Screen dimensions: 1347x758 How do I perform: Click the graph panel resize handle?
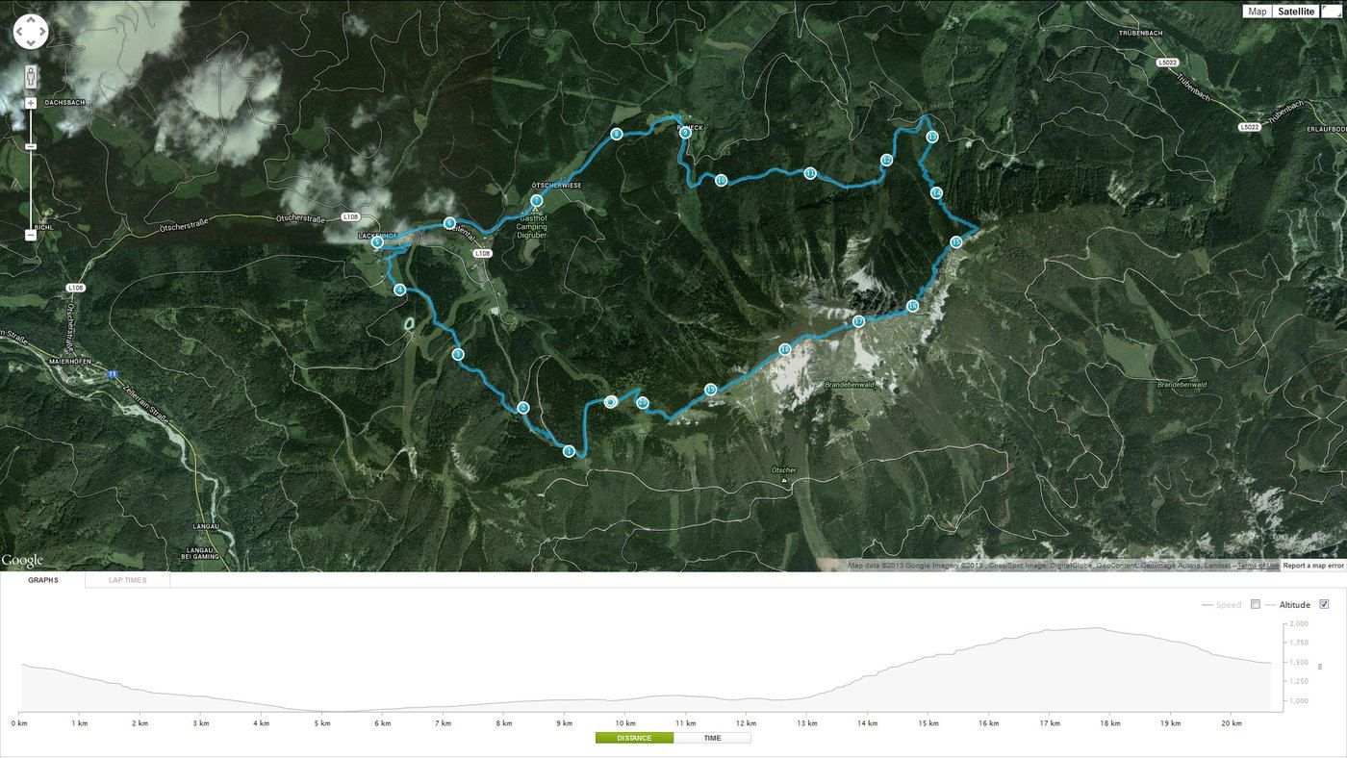(x=1319, y=666)
